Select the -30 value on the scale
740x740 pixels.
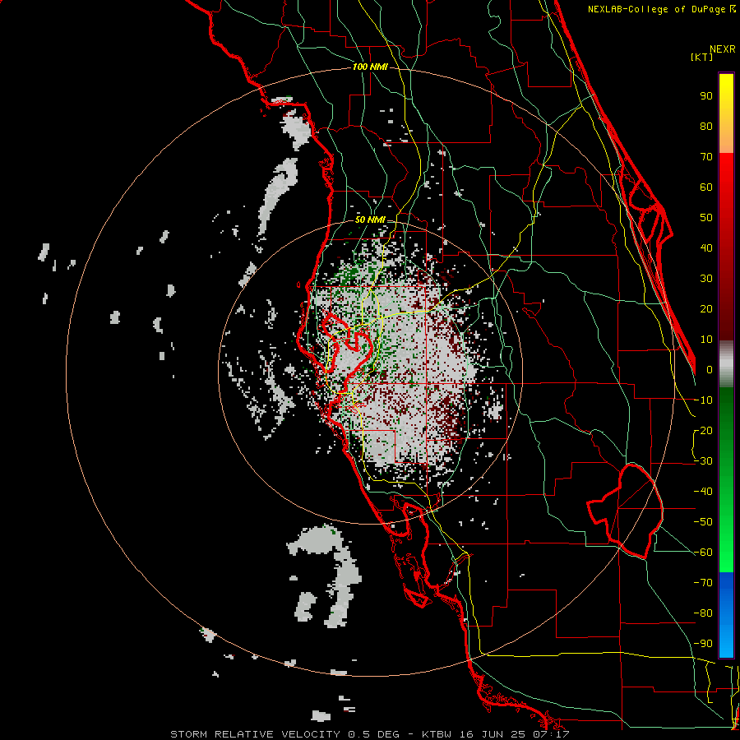pyautogui.click(x=703, y=461)
